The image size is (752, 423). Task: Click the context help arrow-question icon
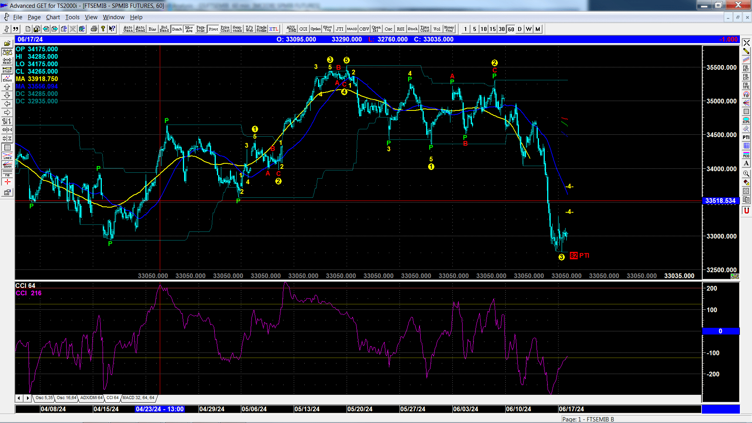(x=112, y=29)
